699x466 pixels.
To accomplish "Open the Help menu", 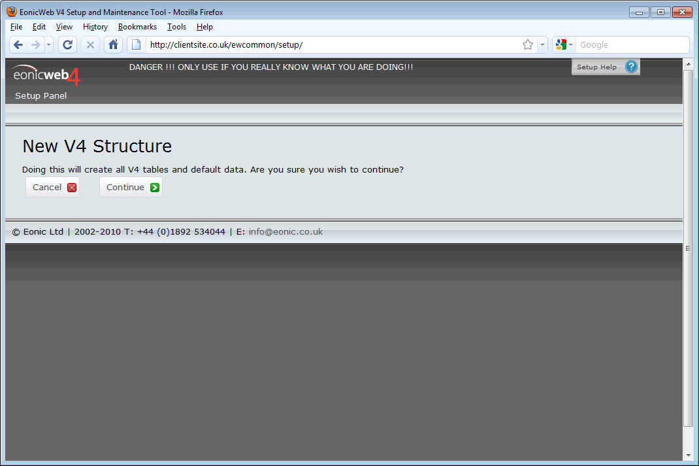I will coord(204,27).
